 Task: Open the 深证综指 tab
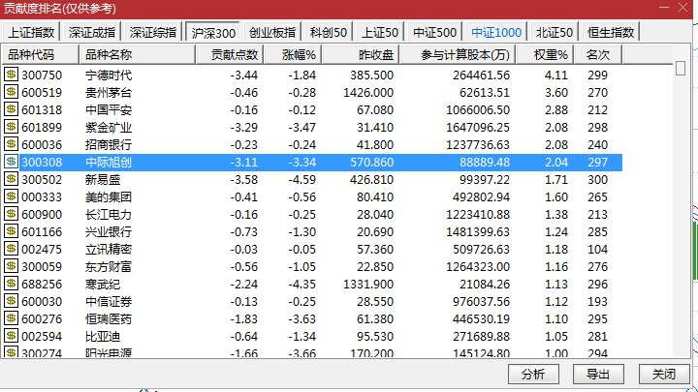(x=153, y=33)
